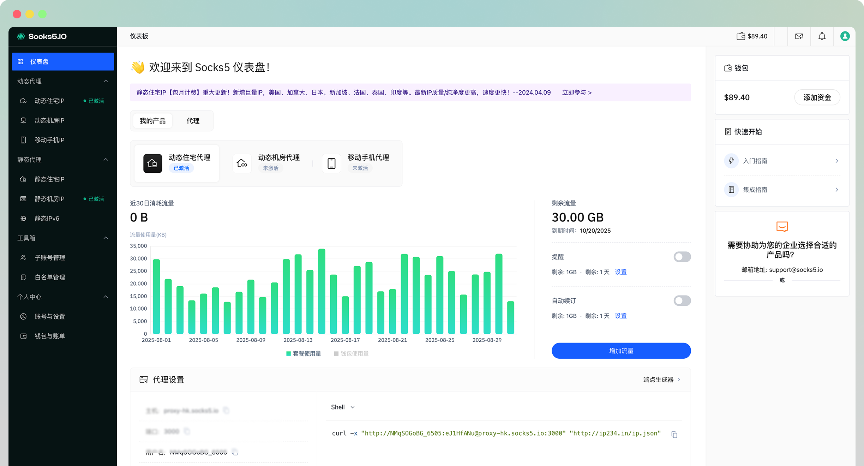Switch to the 代理 tab
Image resolution: width=864 pixels, height=466 pixels.
(x=193, y=121)
